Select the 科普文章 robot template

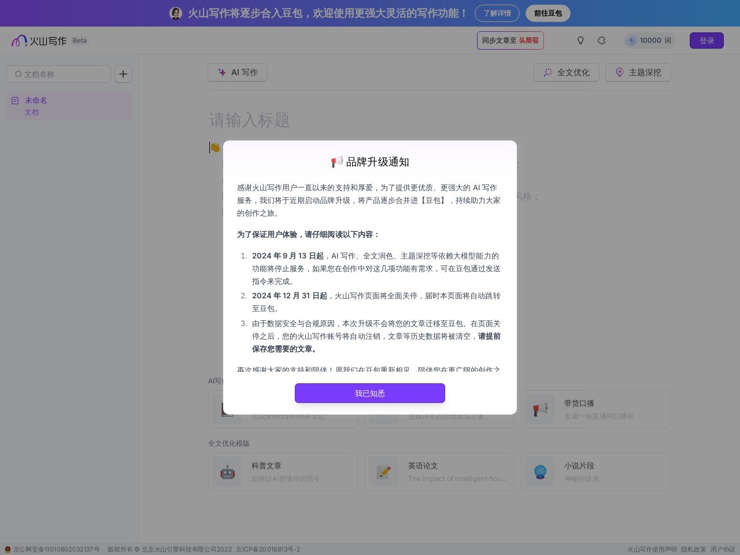point(283,472)
